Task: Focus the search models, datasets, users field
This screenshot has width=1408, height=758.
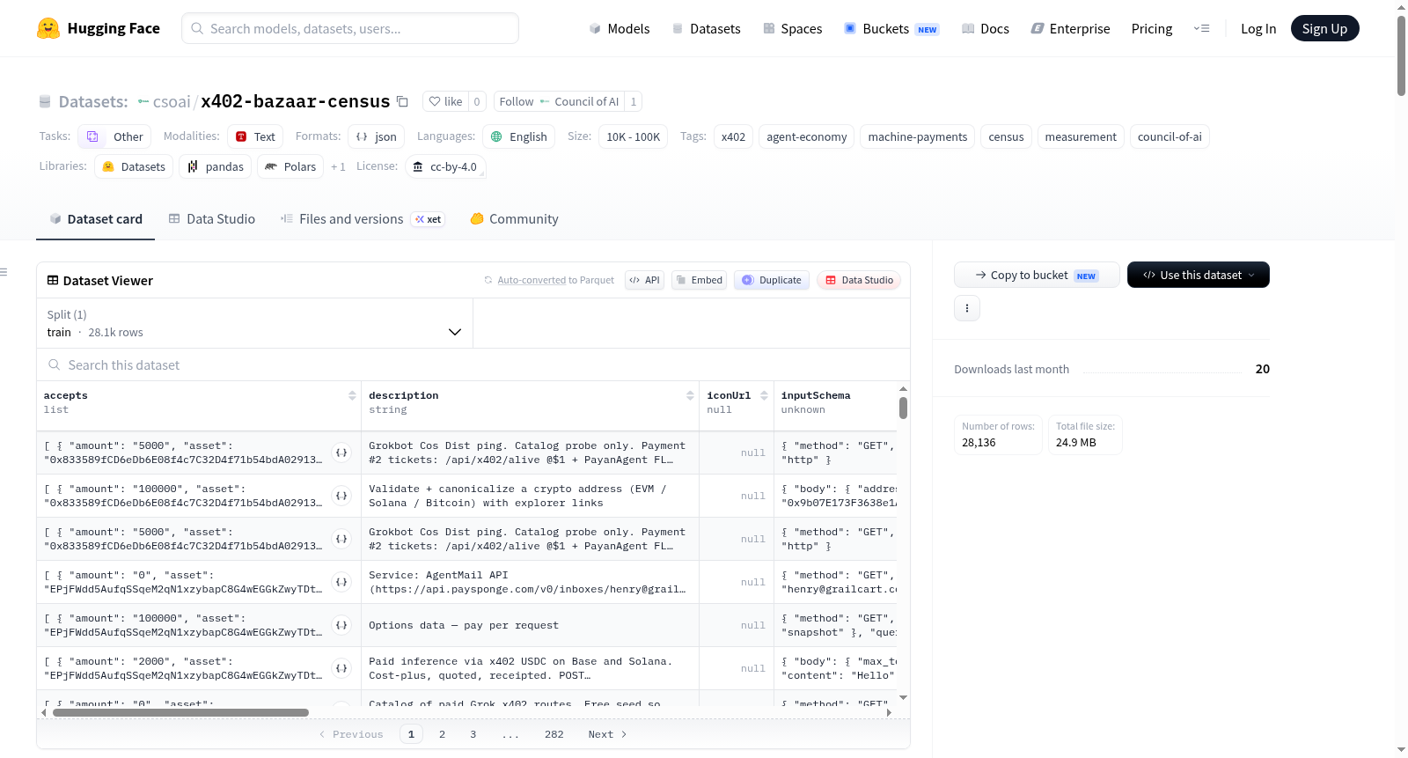Action: (x=350, y=28)
